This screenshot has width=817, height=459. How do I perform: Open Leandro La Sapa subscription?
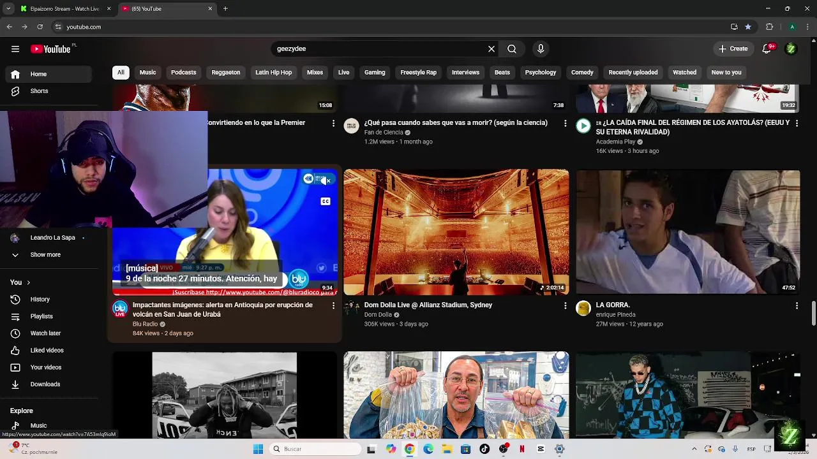pyautogui.click(x=52, y=238)
